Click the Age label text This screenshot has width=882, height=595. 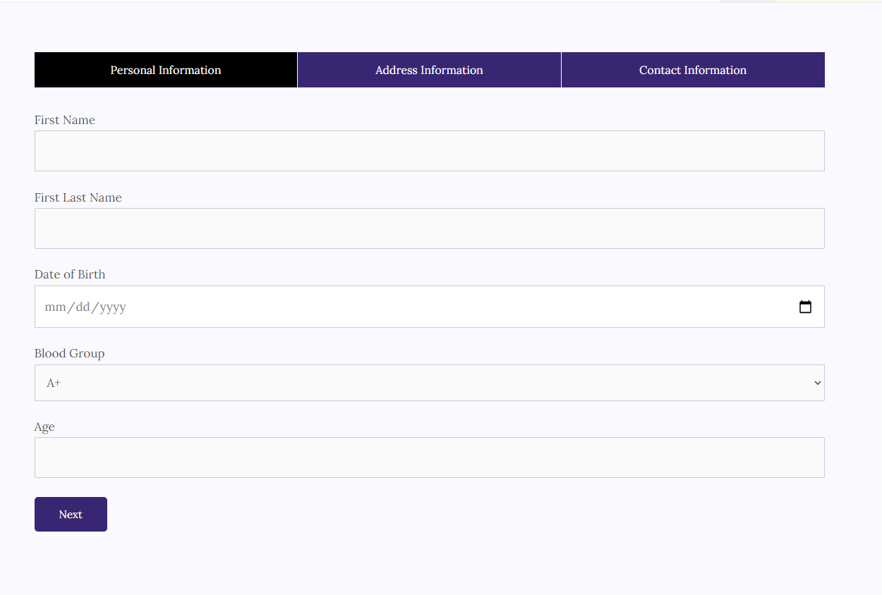(44, 427)
